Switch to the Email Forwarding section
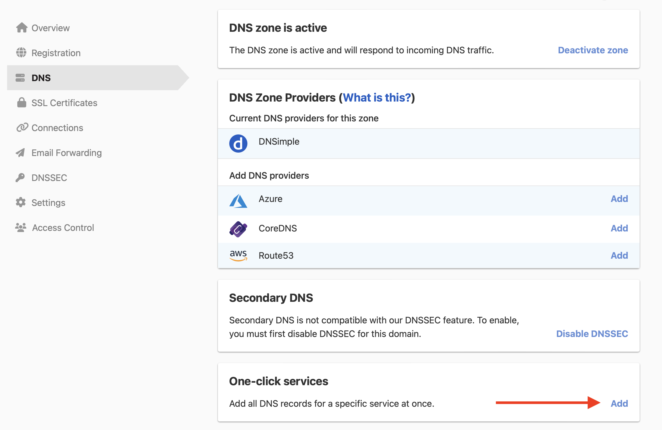Image resolution: width=662 pixels, height=430 pixels. click(x=67, y=153)
